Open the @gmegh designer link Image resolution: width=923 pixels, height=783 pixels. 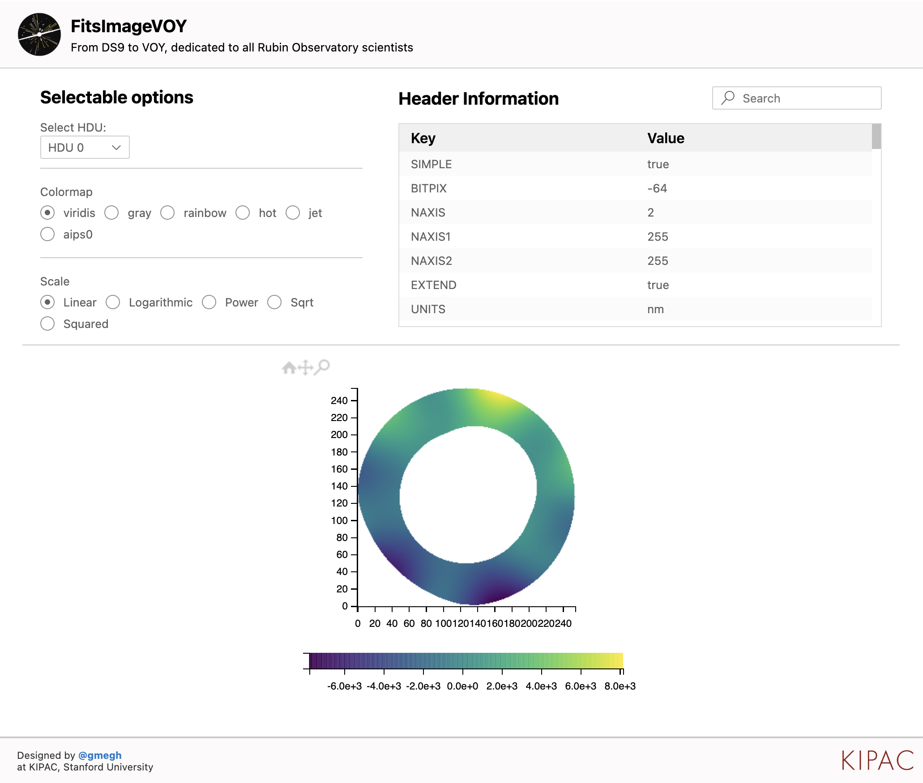pos(100,755)
